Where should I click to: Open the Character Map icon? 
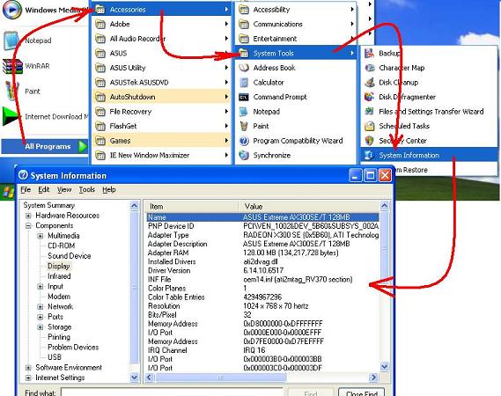click(x=369, y=68)
